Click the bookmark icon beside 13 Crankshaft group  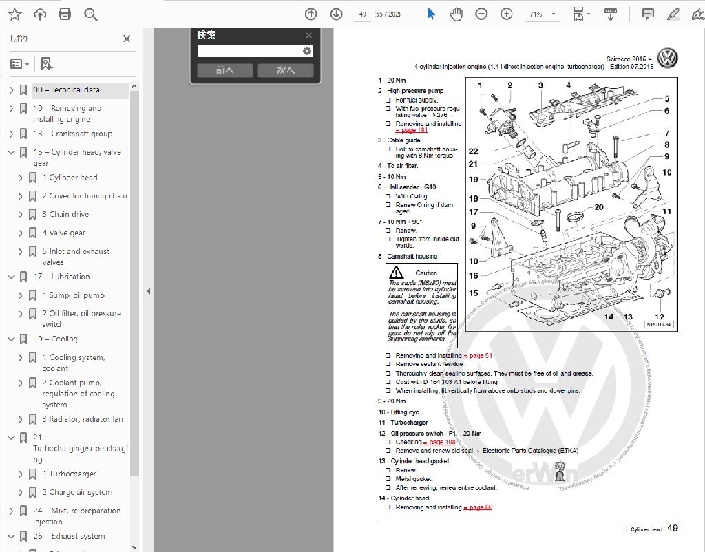point(23,134)
